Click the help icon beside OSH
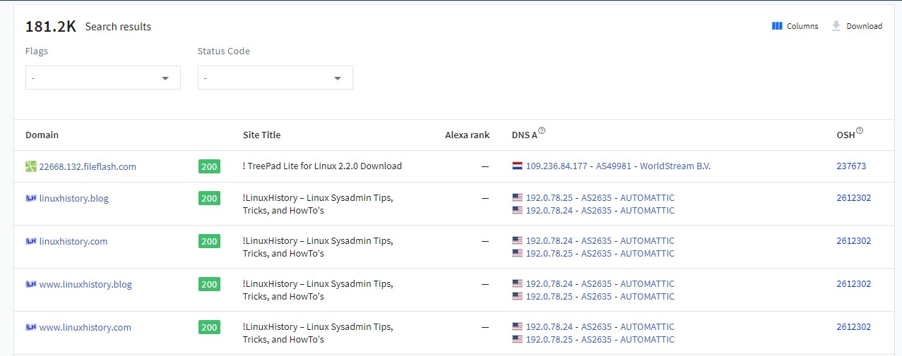Image resolution: width=902 pixels, height=356 pixels. [860, 131]
